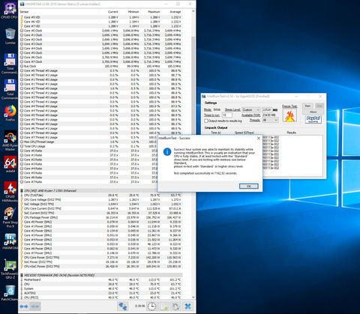Image resolution: width=360 pixels, height=314 pixels.
Task: Click the Average column header
Action: tap(175, 12)
